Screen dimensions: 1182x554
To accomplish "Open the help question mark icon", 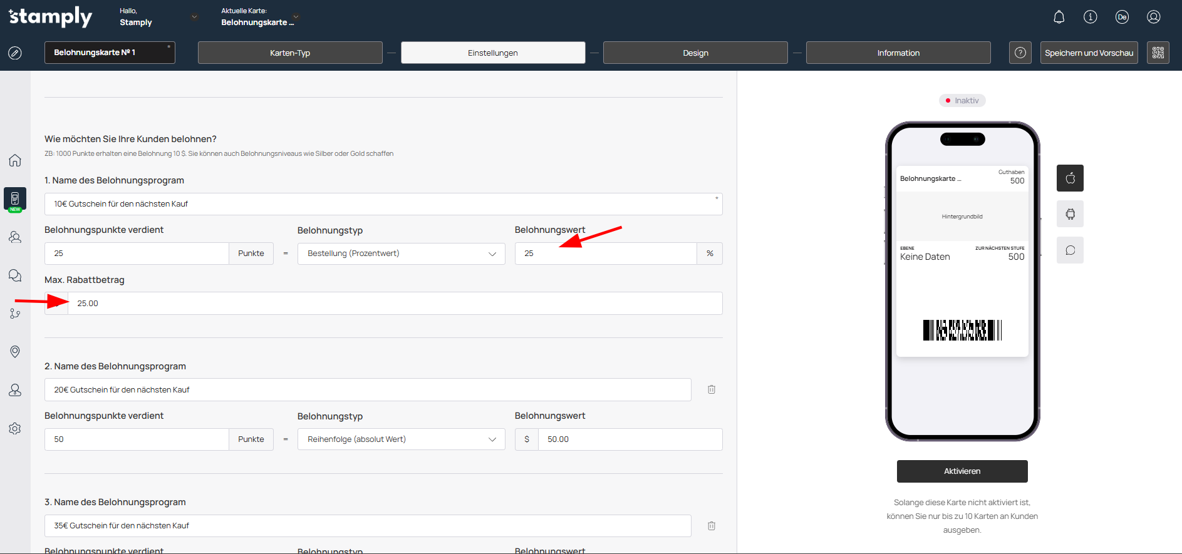I will point(1020,53).
